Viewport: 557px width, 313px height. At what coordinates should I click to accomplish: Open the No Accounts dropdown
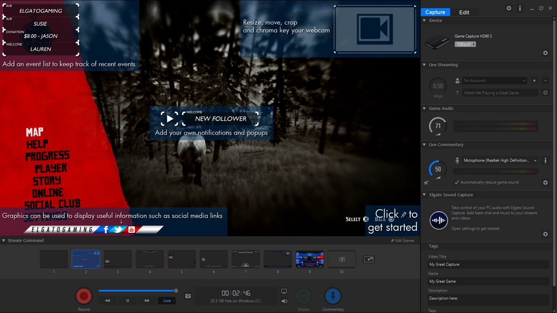[494, 81]
